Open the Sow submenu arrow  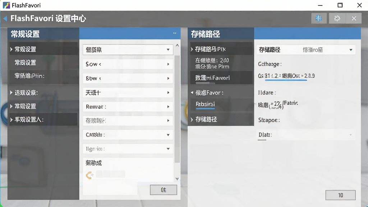pyautogui.click(x=168, y=64)
